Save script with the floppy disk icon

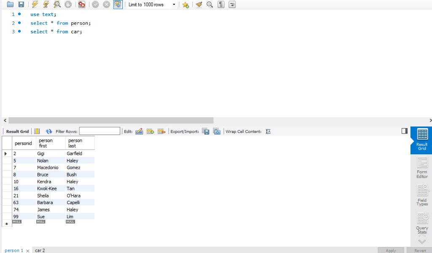(21, 4)
